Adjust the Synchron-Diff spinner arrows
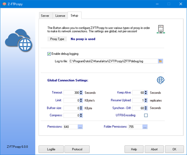Viewport: 187px width, 155px height. pos(146,108)
